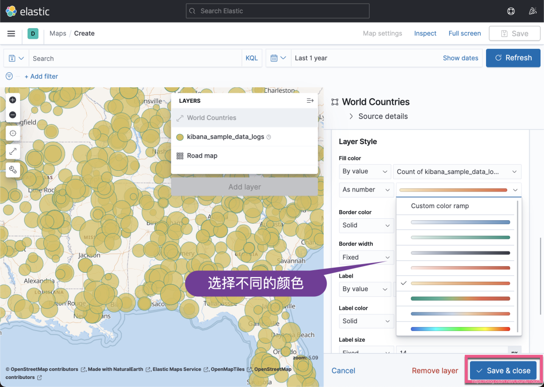Click the map expand arrows icon
This screenshot has height=387, width=544.
pos(13,152)
